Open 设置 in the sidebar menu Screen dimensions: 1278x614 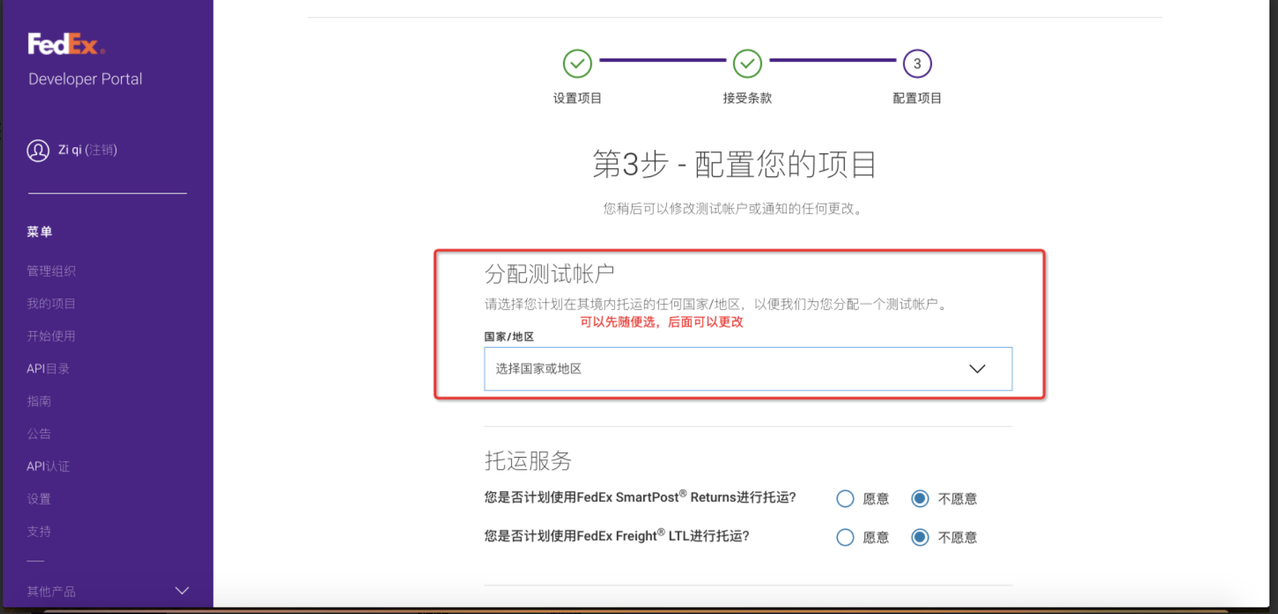click(x=39, y=499)
